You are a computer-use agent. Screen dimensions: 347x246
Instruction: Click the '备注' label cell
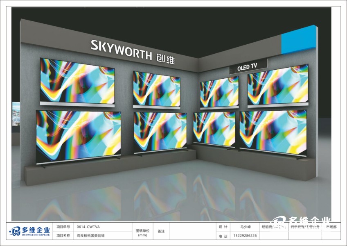[161, 231]
